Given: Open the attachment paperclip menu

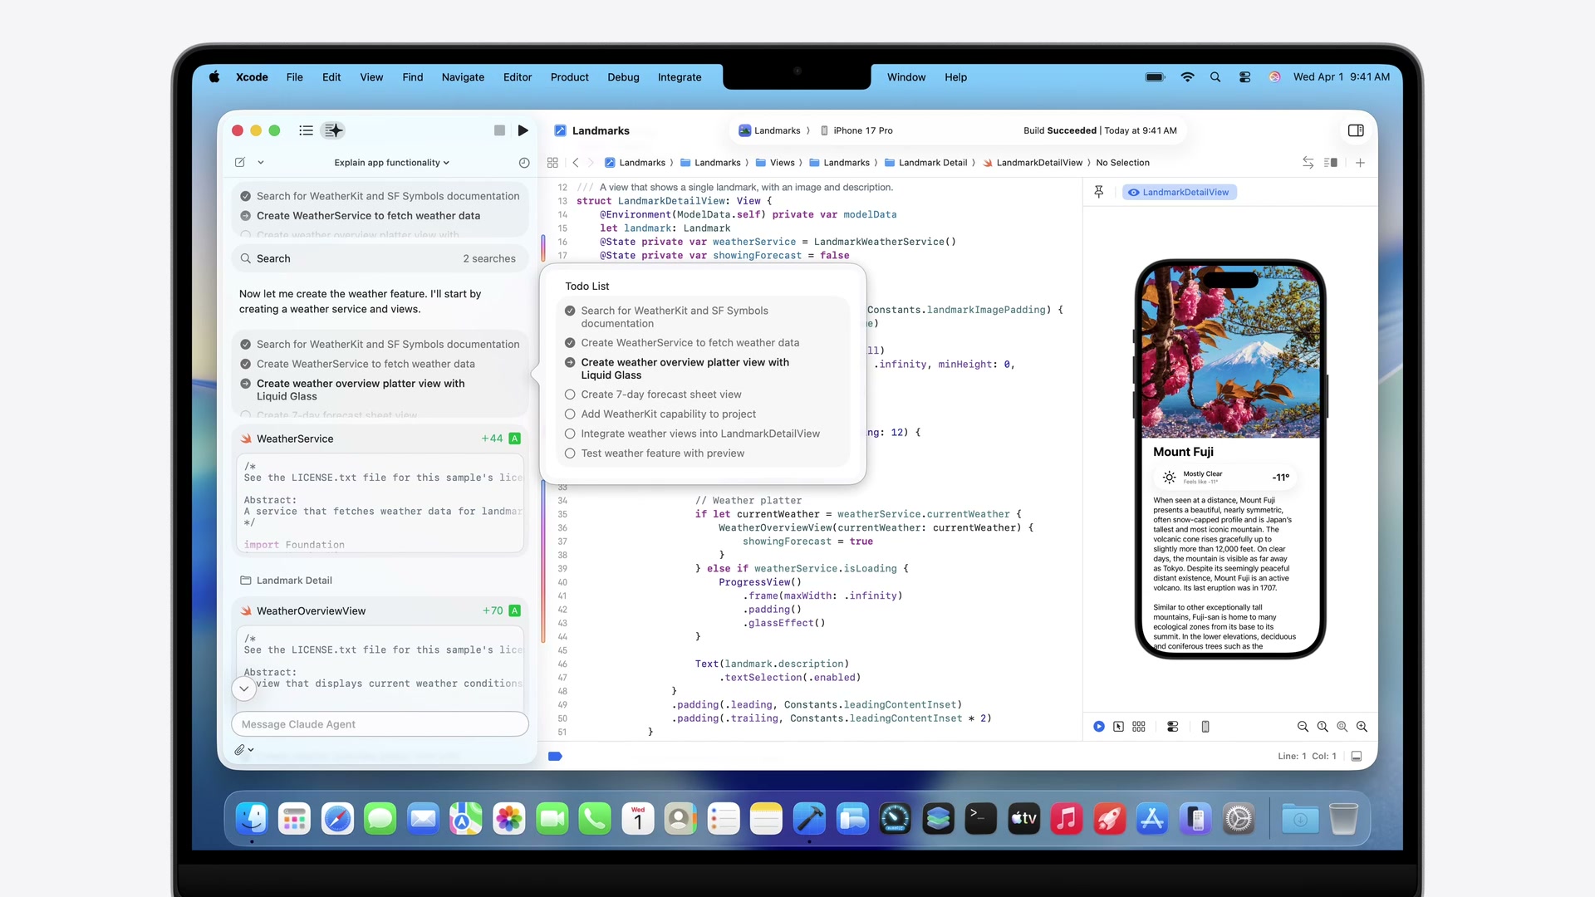Looking at the screenshot, I should 243,749.
